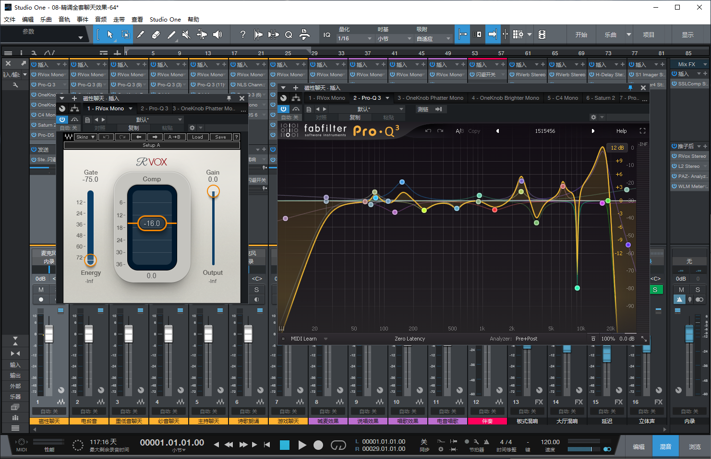Select the Mute tool (crossed speaker icon)
711x459 pixels.
tap(186, 34)
